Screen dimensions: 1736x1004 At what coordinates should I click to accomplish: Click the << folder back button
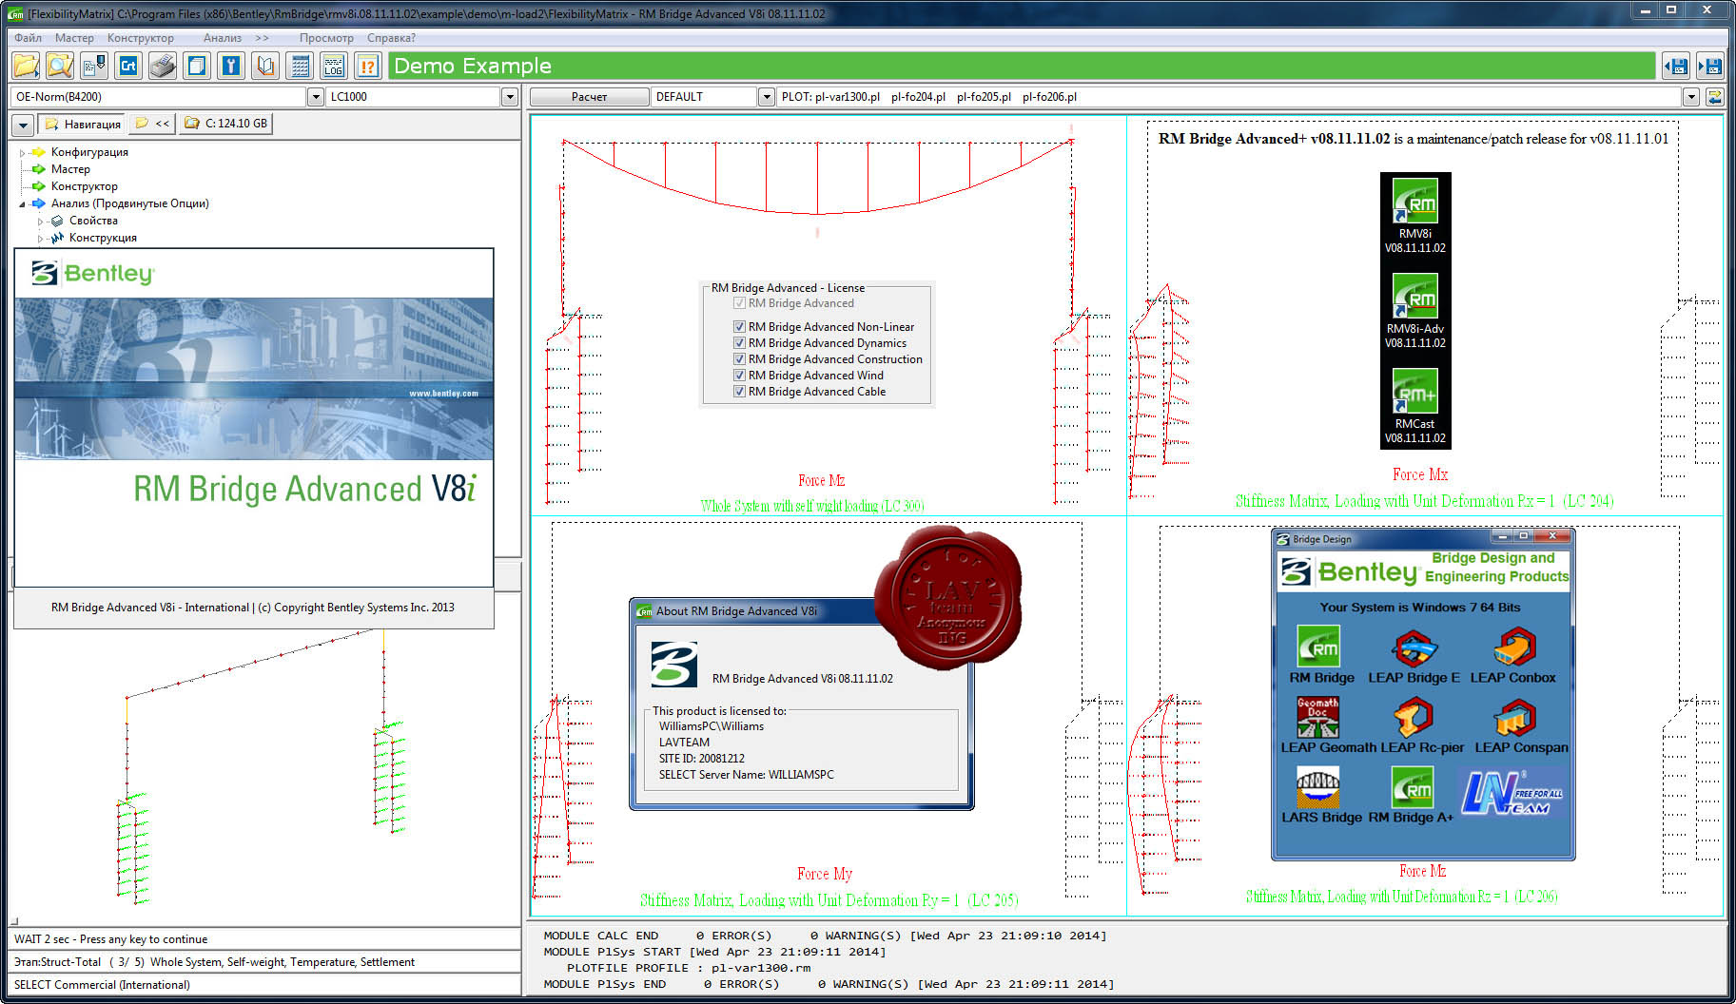[x=152, y=124]
